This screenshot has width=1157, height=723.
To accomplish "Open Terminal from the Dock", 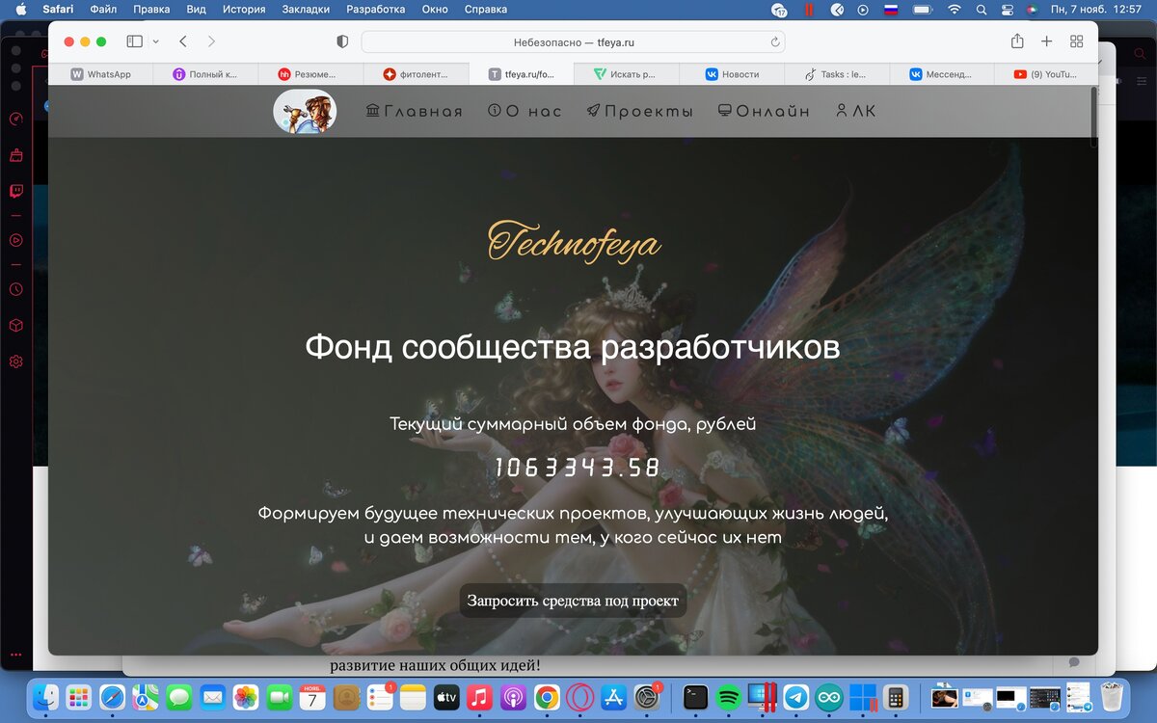I will click(695, 697).
